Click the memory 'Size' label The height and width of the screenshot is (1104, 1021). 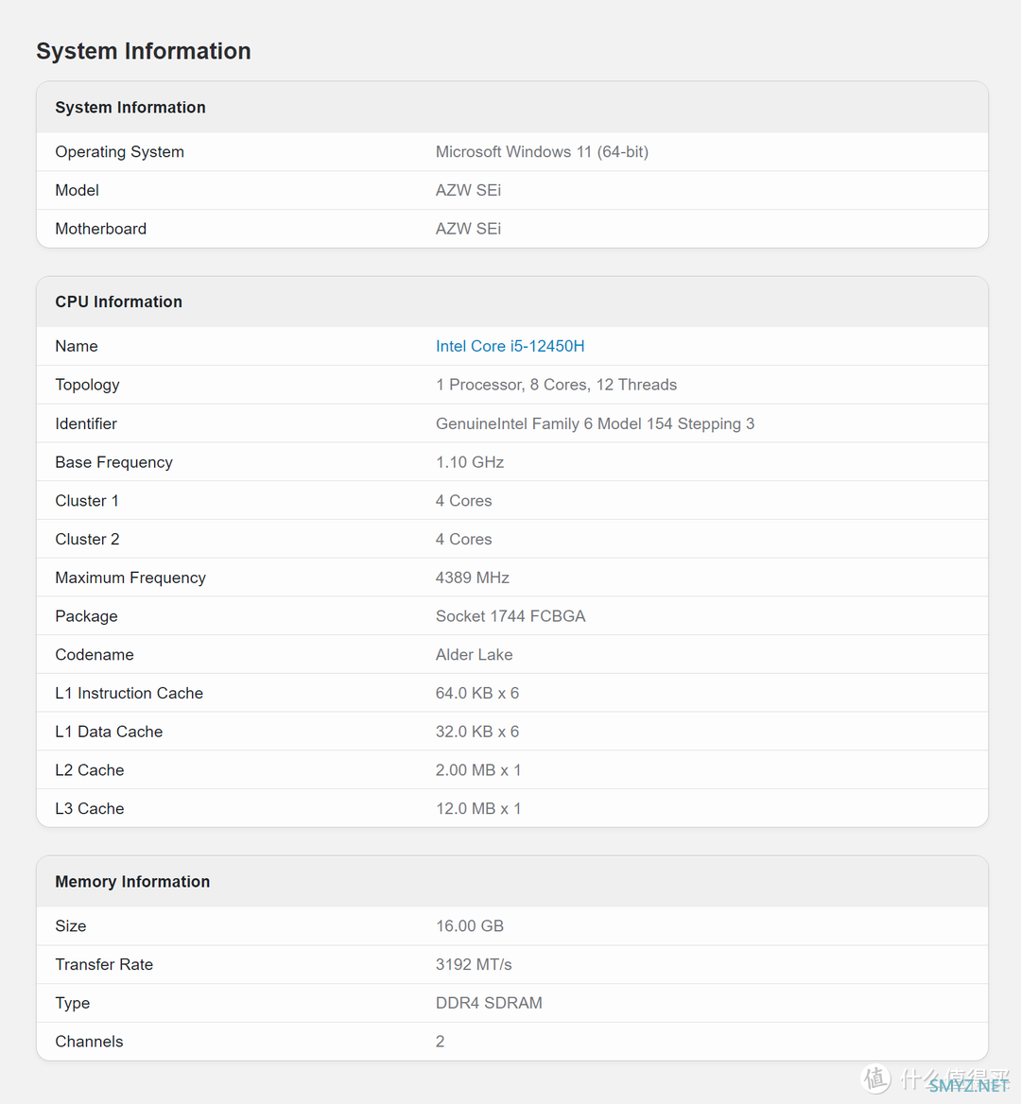[x=70, y=926]
